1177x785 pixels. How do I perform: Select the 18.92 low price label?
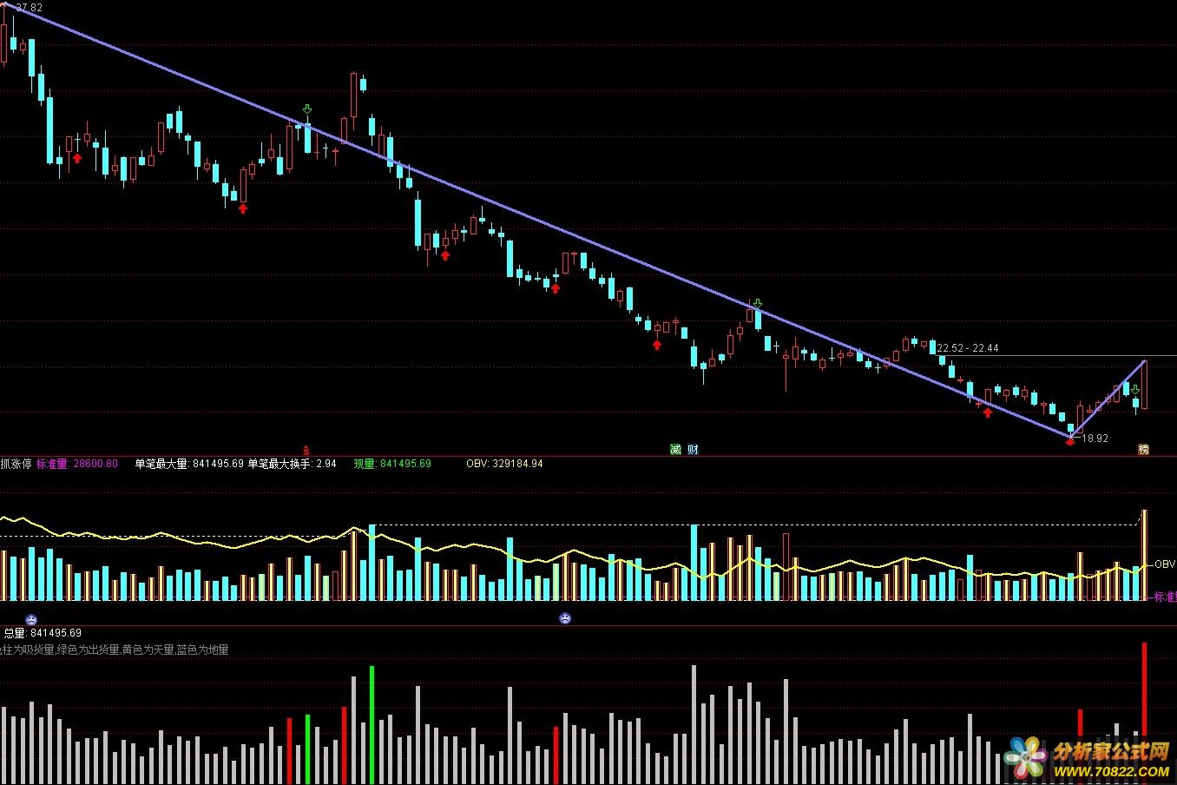pos(1095,439)
